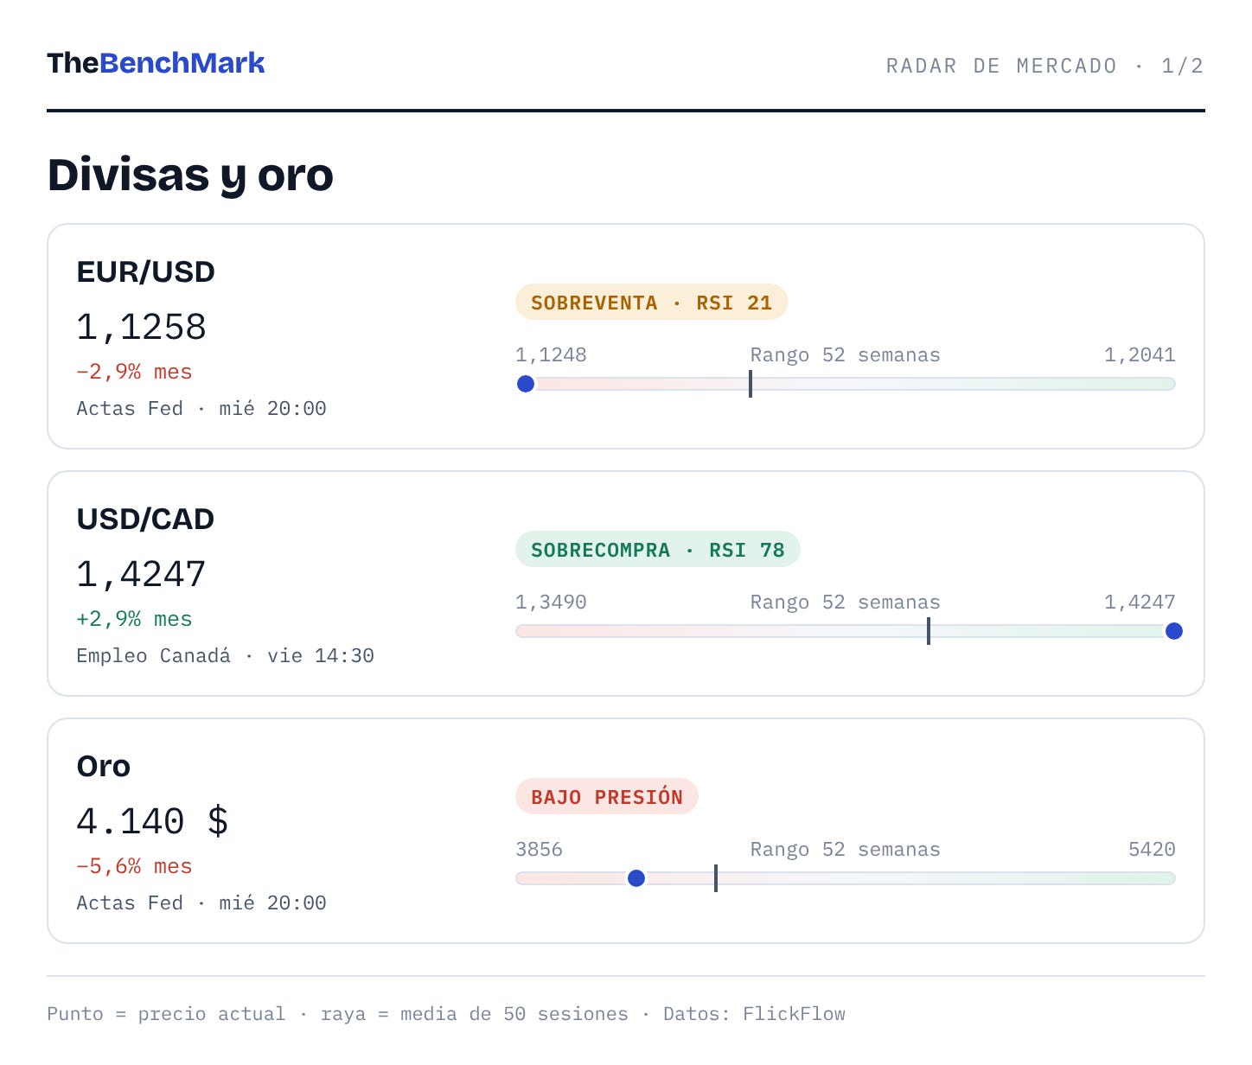Click 'Rango 52 semanas' label in USD/CAD card
The image size is (1252, 1065).
(x=845, y=602)
